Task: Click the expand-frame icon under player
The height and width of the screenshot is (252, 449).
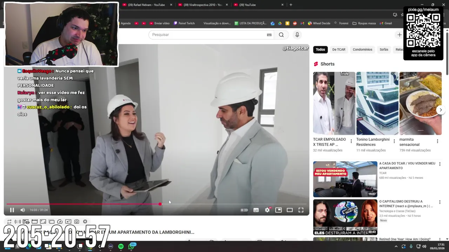Action: point(43,222)
